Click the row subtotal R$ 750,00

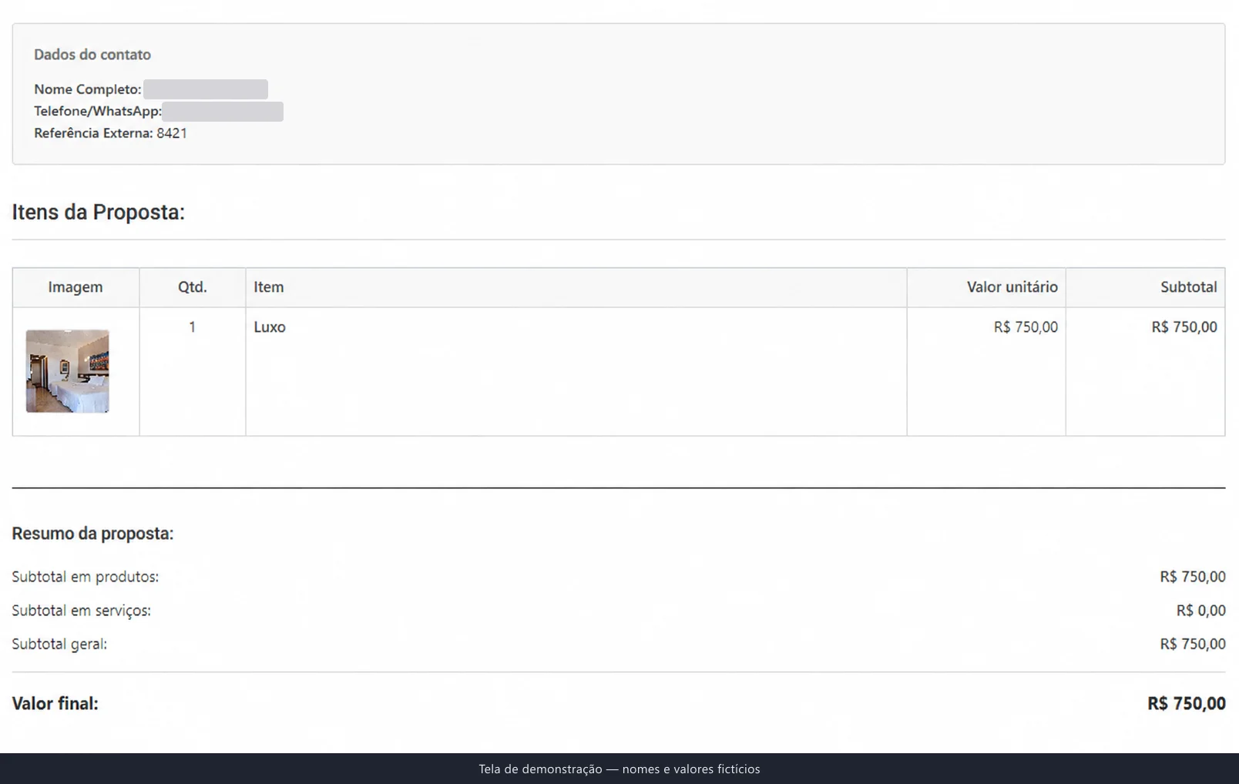tap(1184, 327)
